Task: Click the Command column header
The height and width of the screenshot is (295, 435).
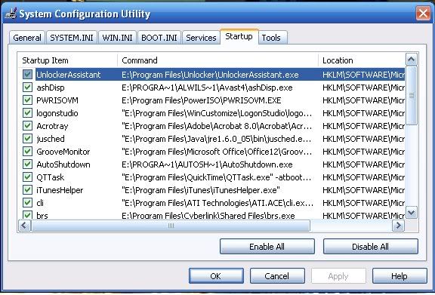Action: (218, 60)
